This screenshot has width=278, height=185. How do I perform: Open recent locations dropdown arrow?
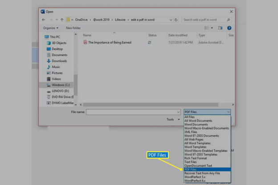tap(57, 20)
